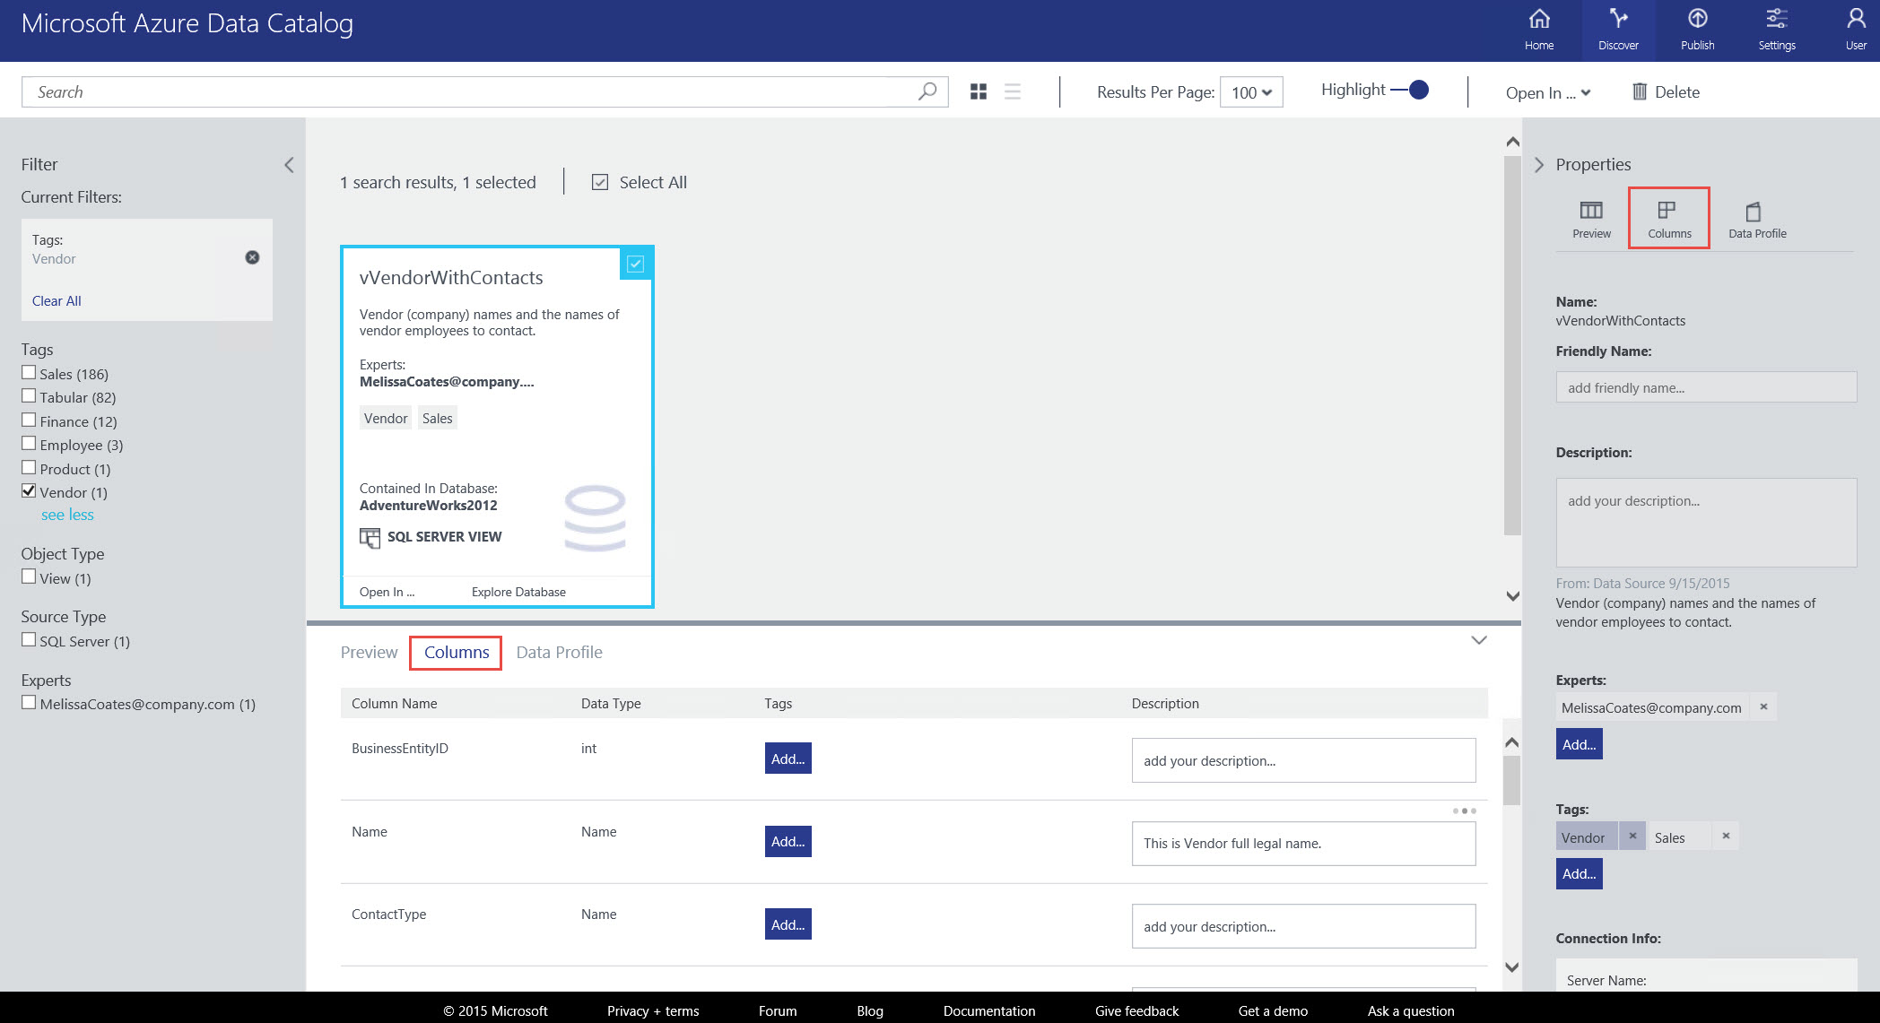Remove expert MelissaCoates@company.com
The height and width of the screenshot is (1023, 1880).
click(x=1763, y=707)
